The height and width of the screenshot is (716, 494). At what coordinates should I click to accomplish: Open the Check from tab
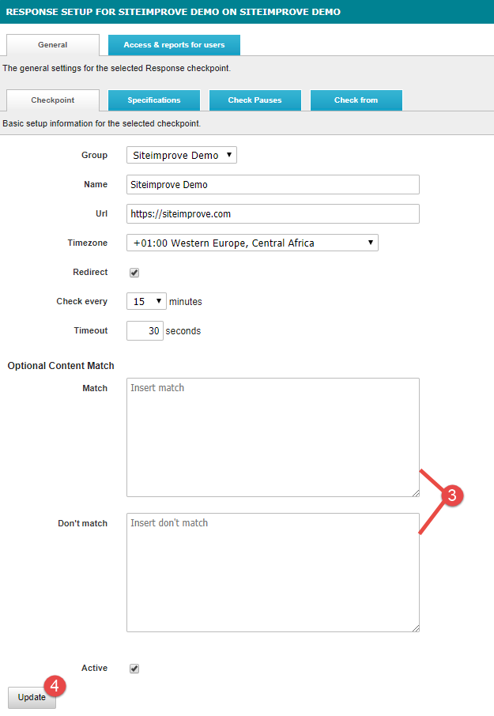click(x=356, y=100)
